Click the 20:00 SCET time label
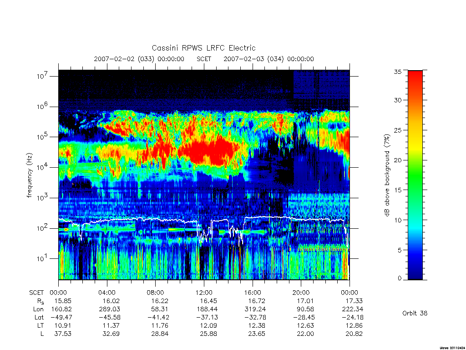Screen dimensions: 466x350 [x=301, y=293]
